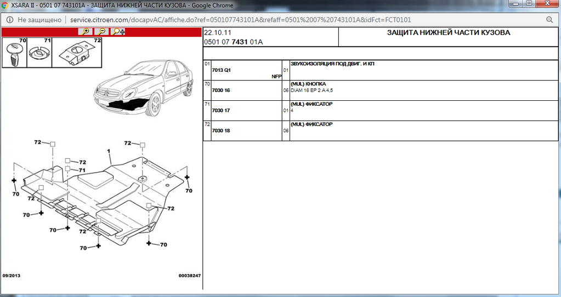The width and height of the screenshot is (561, 297).
Task: Open the part 72 bracket thumbnail
Action: 77,53
